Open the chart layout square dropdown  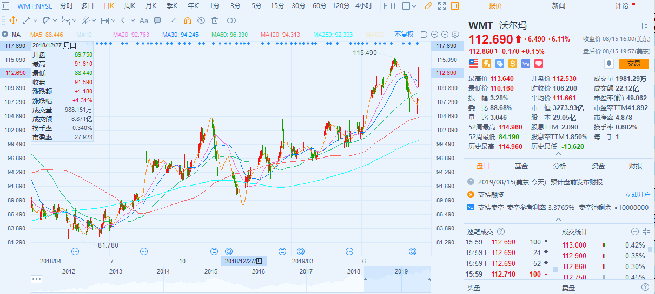[x=409, y=6]
